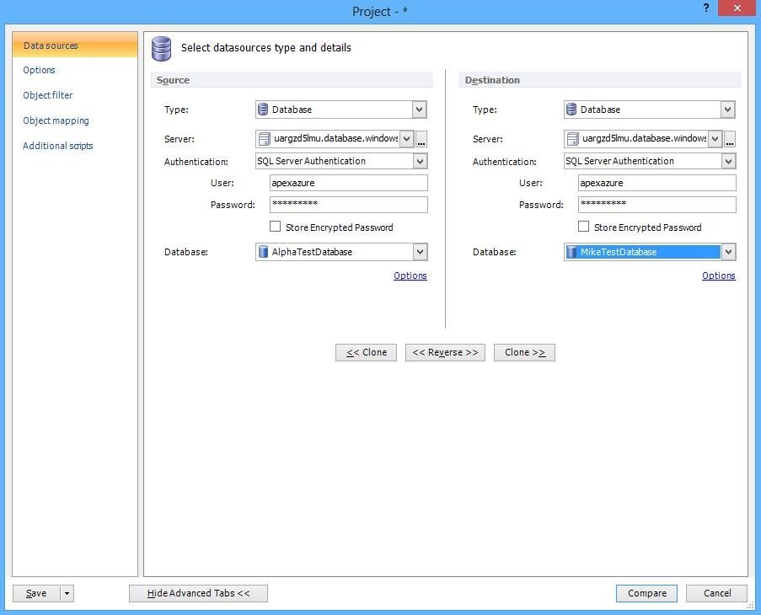Open the Save button dropdown arrow

click(67, 593)
